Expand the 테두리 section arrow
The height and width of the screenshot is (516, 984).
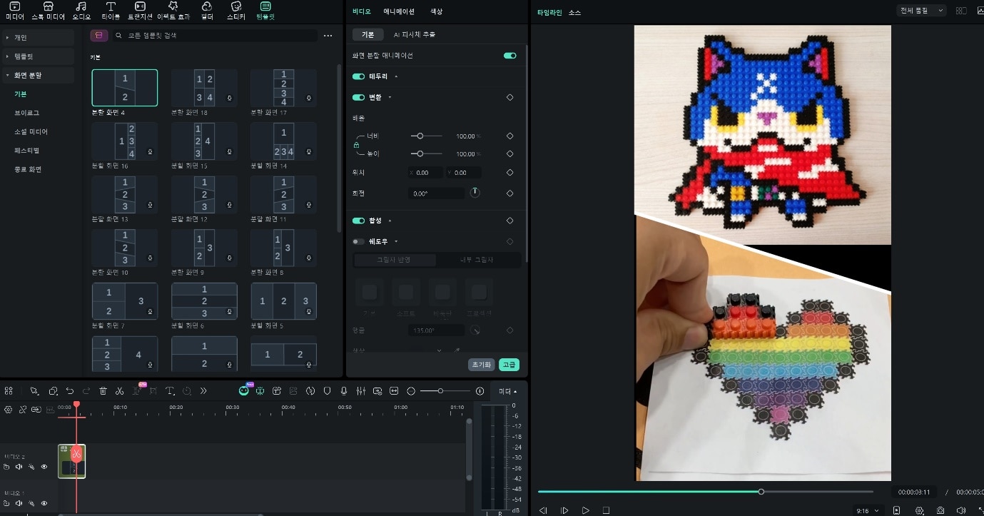pos(396,76)
